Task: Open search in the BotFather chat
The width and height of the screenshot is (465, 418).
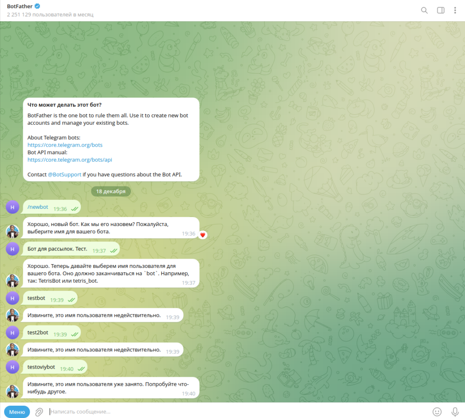Action: click(425, 10)
